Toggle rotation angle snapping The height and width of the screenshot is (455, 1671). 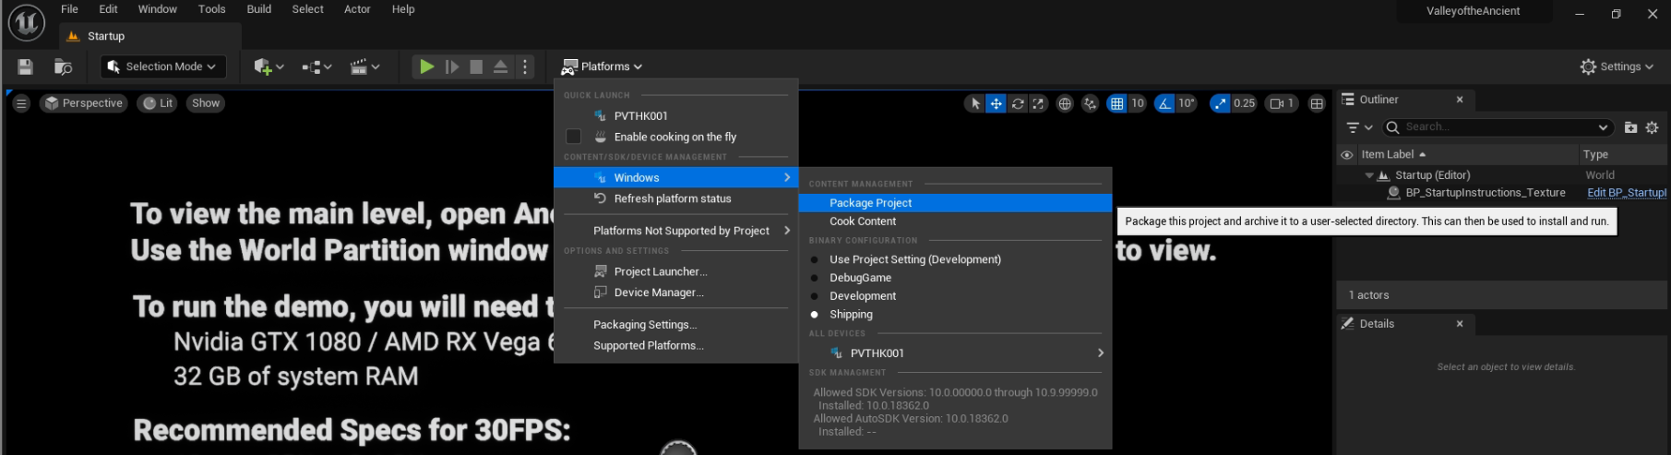1164,103
